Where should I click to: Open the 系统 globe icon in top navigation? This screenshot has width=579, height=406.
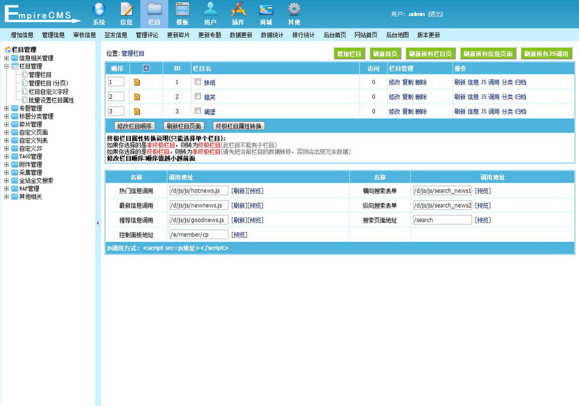[x=99, y=9]
